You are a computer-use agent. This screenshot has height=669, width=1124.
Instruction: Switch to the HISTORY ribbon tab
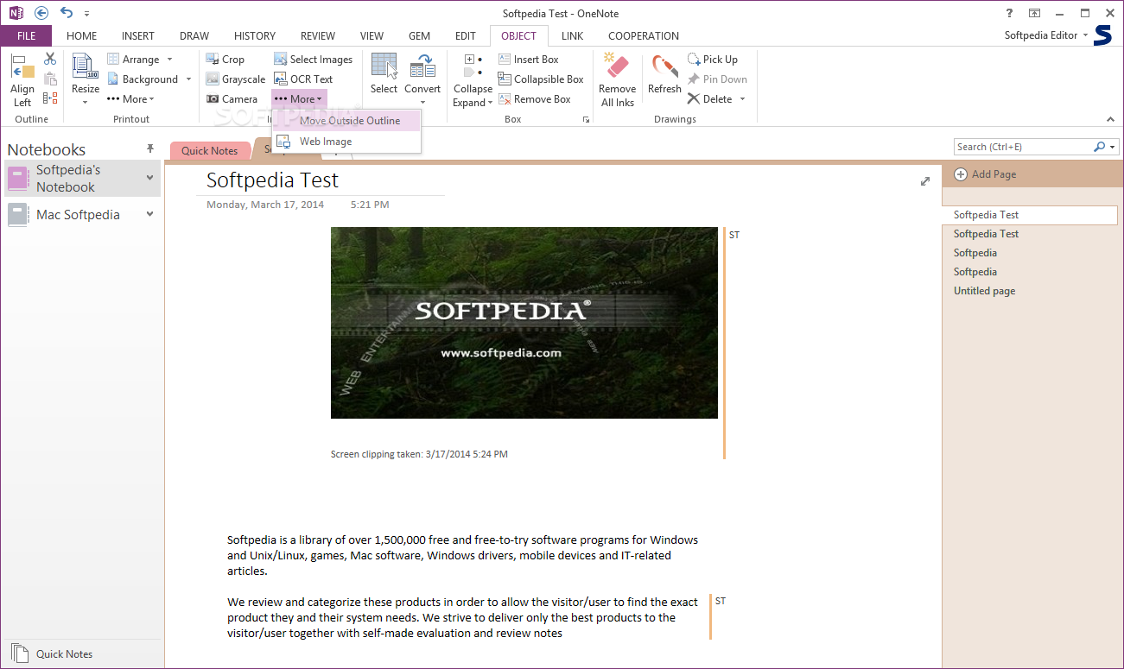[255, 36]
